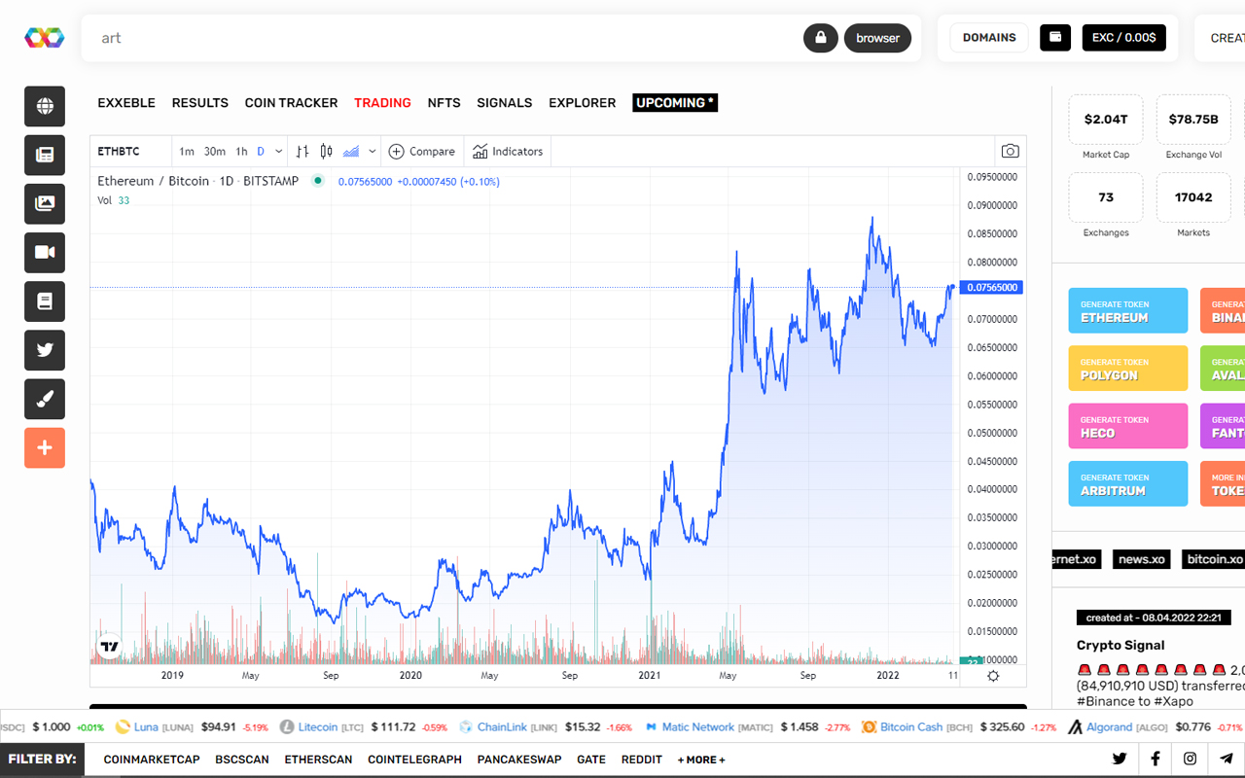Open chart settings gear icon
This screenshot has width=1245, height=778.
tap(993, 675)
